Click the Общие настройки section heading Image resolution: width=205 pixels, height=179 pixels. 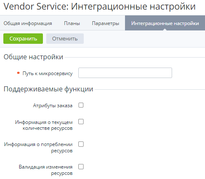[33, 57]
